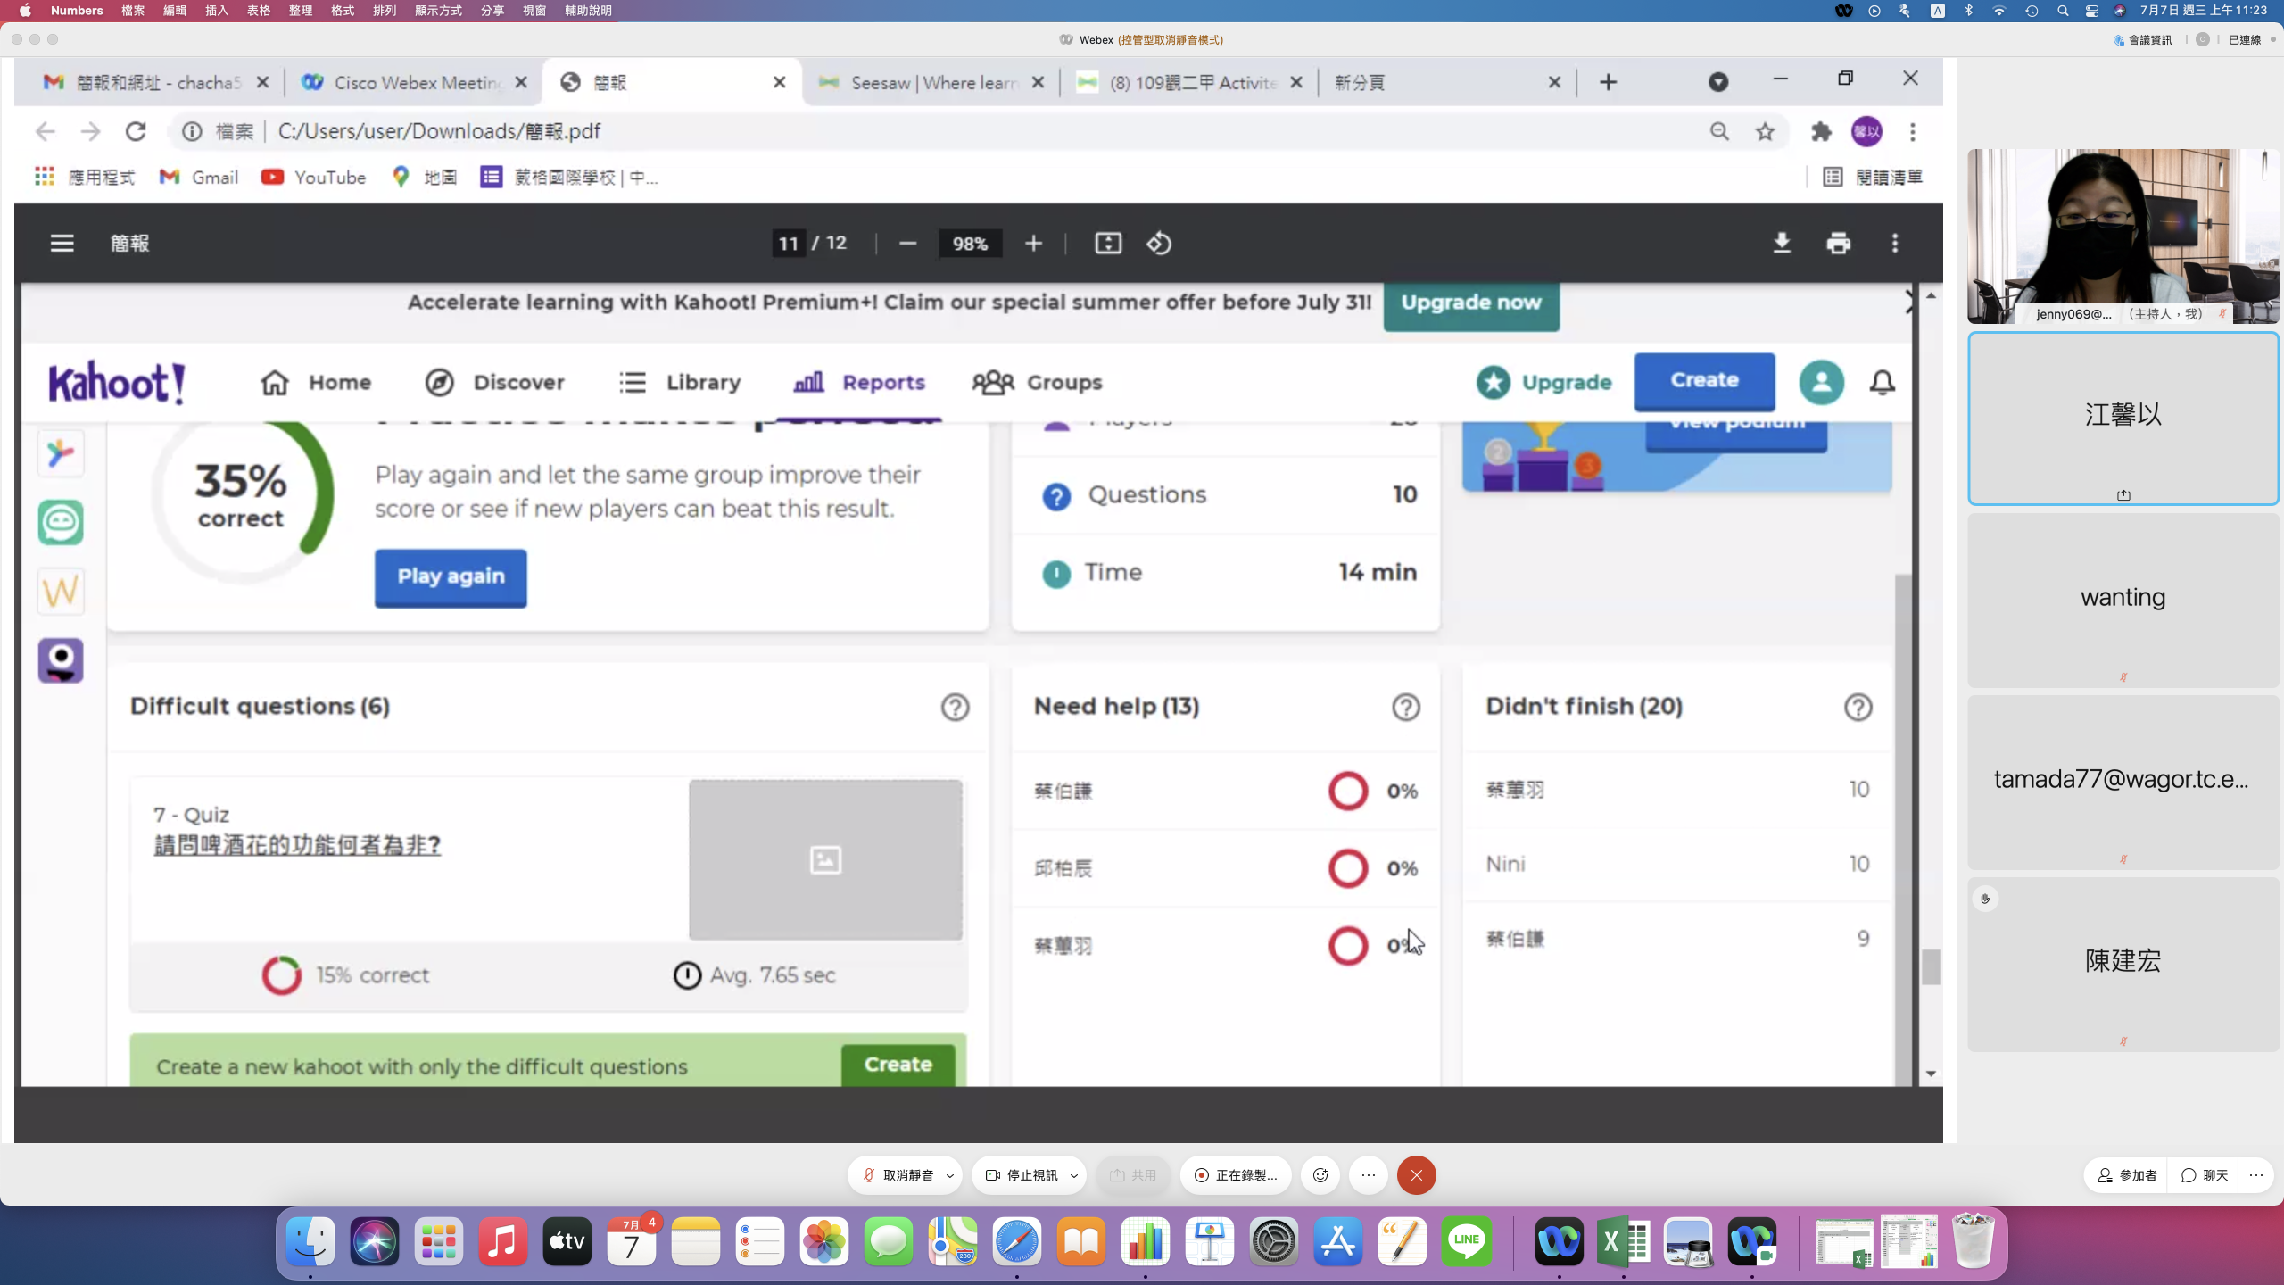Open the 請問啤酒花的功能何者為非? question link
Viewport: 2284px width, 1285px height.
pyautogui.click(x=297, y=844)
